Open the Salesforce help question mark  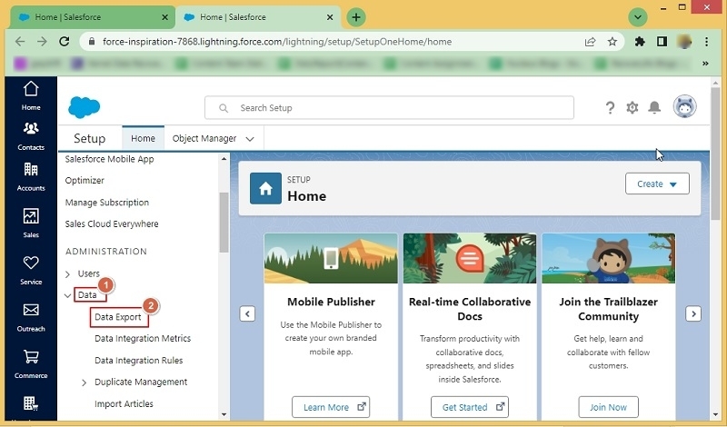(610, 107)
